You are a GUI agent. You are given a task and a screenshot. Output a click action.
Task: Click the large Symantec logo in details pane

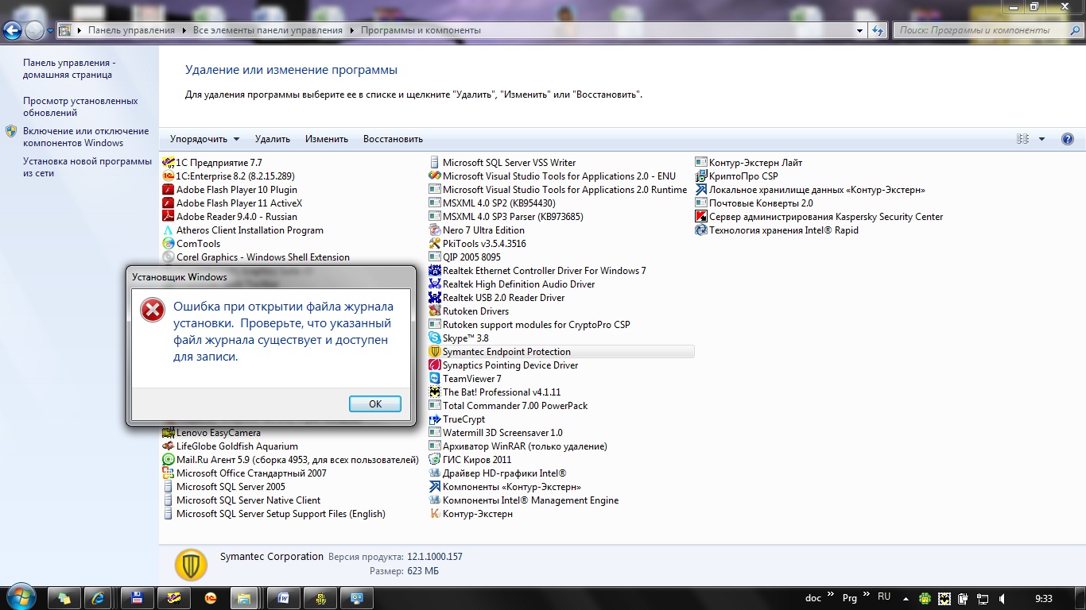[192, 565]
